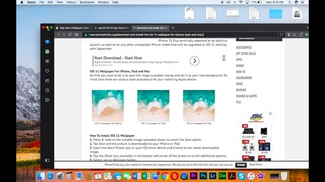
Task: Open downloads icon in Opera toolbar
Action: coord(301,34)
